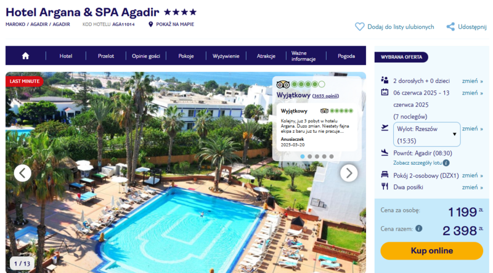493x273 pixels.
Task: Go to next photo with right arrow
Action: point(349,173)
